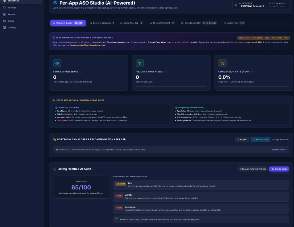294x227 pixels.
Task: Switch to the Metadata Builder tab
Action: tap(199, 23)
